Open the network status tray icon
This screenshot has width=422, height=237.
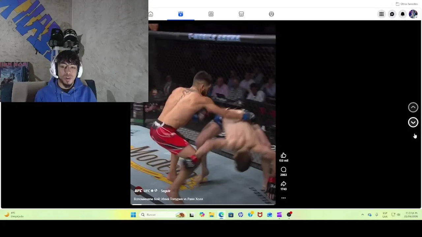(x=393, y=215)
